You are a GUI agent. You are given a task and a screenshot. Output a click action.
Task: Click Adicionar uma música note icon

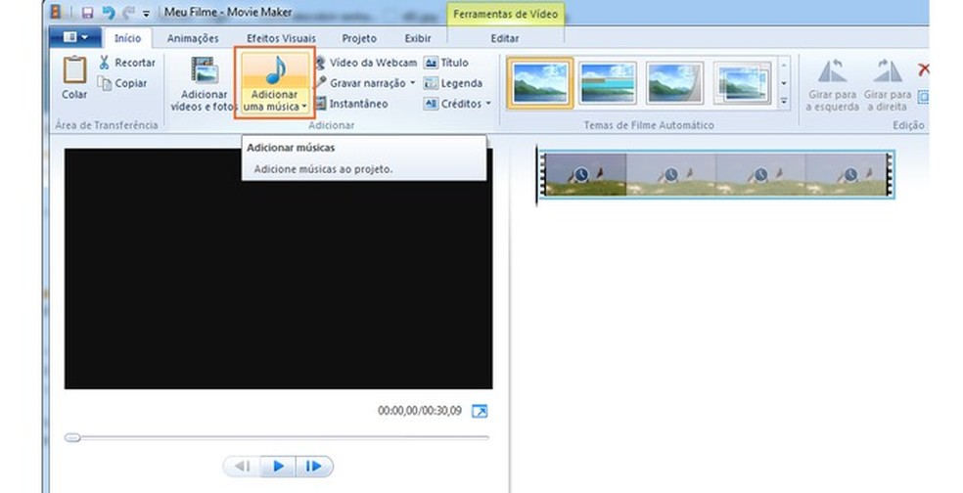coord(275,70)
